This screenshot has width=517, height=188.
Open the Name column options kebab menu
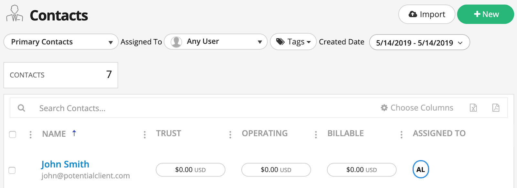point(30,134)
